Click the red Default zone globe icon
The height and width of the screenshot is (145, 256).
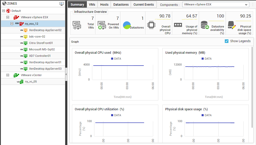8,11
